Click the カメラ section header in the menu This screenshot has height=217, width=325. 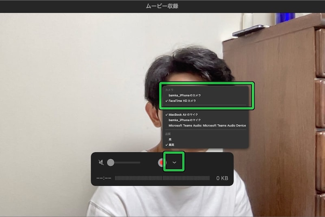coord(169,90)
